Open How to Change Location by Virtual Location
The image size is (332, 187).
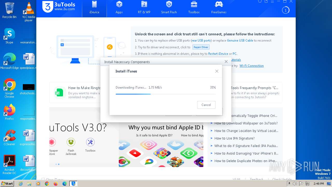(246, 131)
